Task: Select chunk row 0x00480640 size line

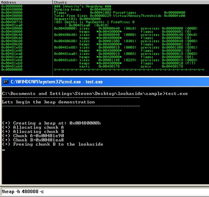Action: (126, 35)
